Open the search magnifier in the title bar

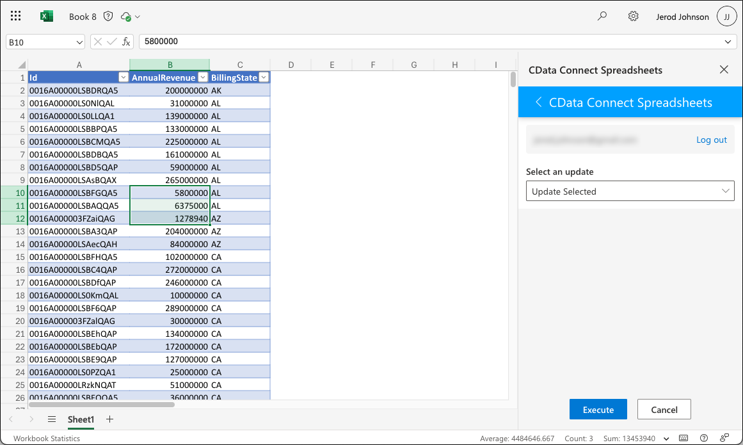pyautogui.click(x=602, y=17)
